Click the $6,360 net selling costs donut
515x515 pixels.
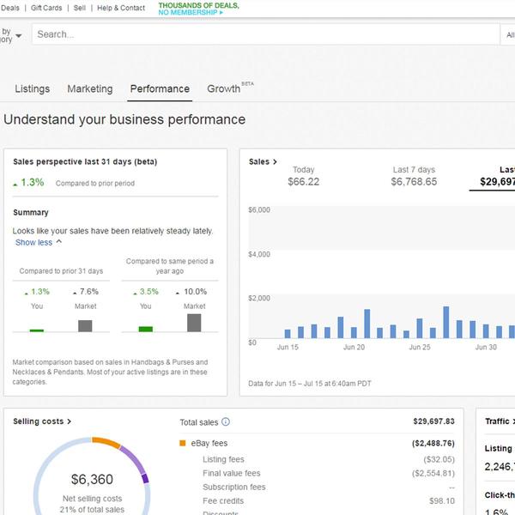point(92,479)
